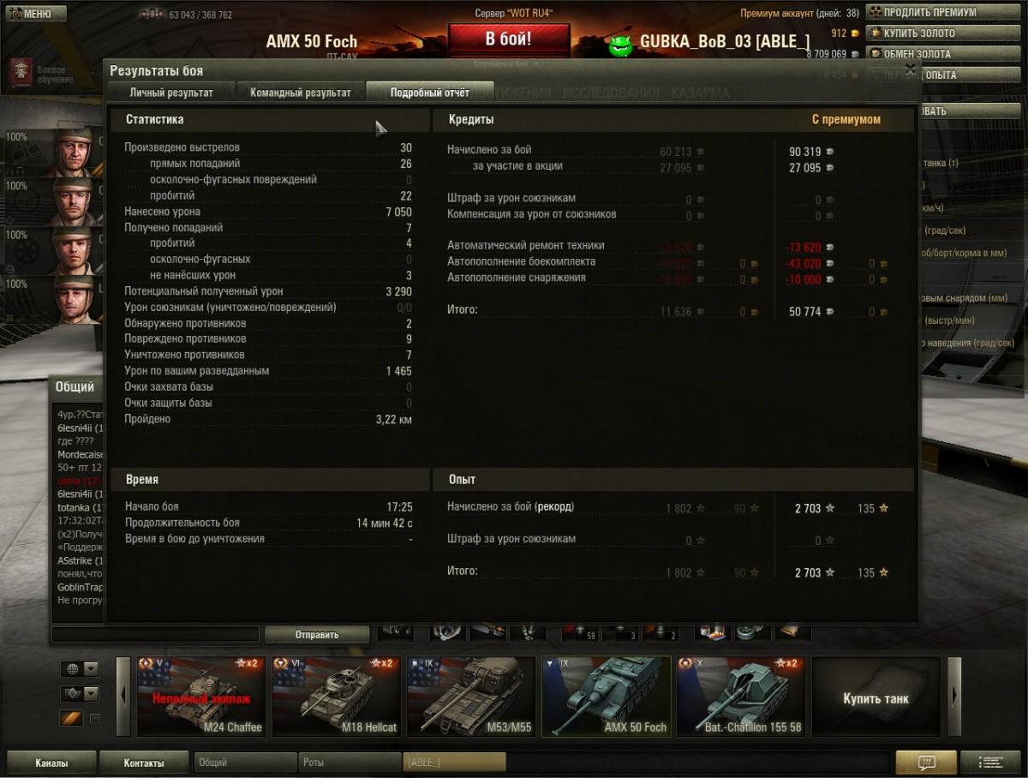
Task: Open the МЕНЮ button
Action: [x=34, y=13]
